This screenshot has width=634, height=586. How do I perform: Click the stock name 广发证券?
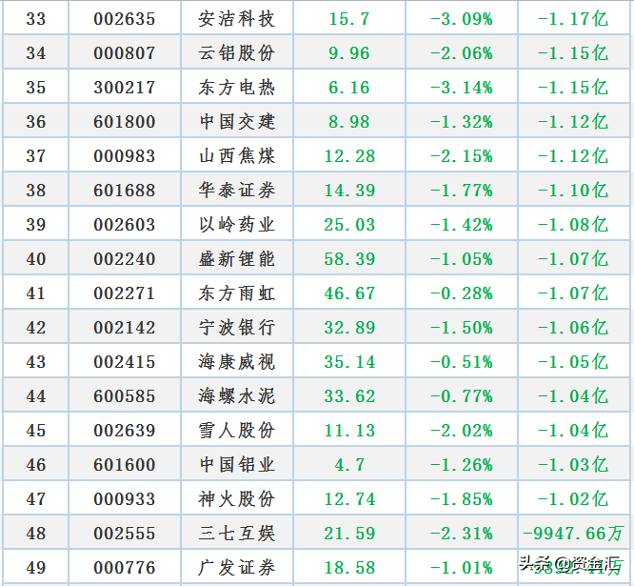click(x=237, y=568)
